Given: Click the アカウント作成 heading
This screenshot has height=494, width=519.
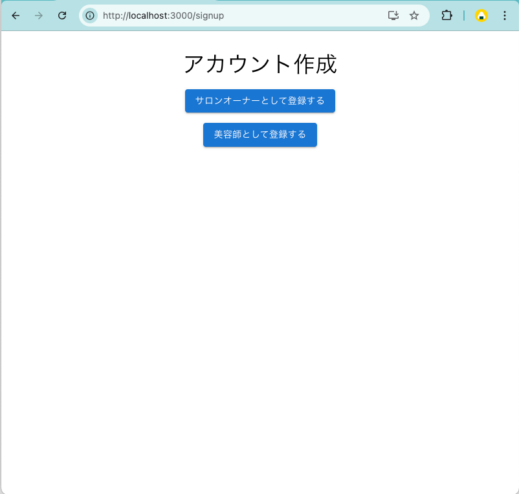Looking at the screenshot, I should tap(260, 64).
